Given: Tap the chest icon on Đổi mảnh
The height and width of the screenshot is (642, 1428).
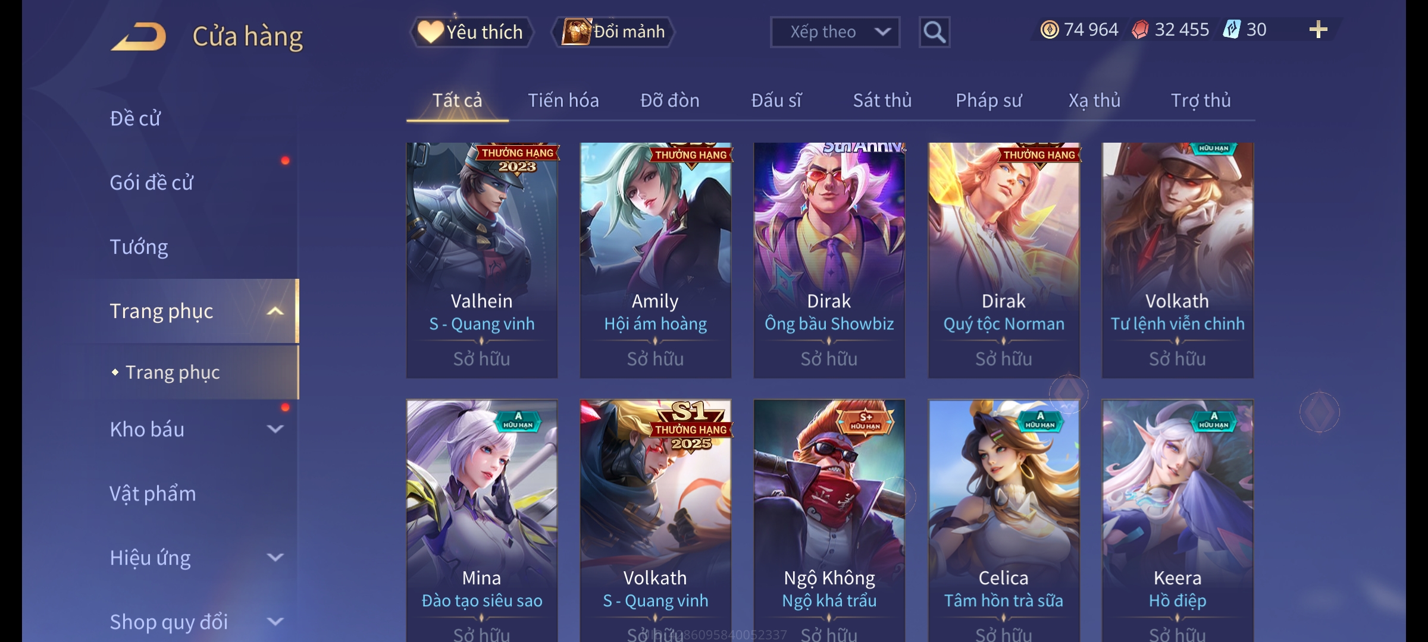Looking at the screenshot, I should (576, 32).
